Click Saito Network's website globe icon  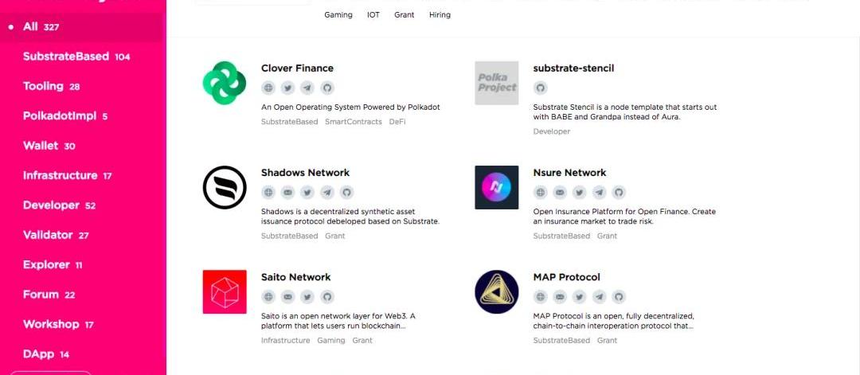coord(268,296)
